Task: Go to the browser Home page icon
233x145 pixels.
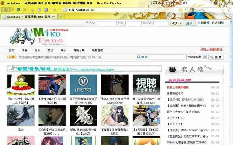Action: (33, 10)
